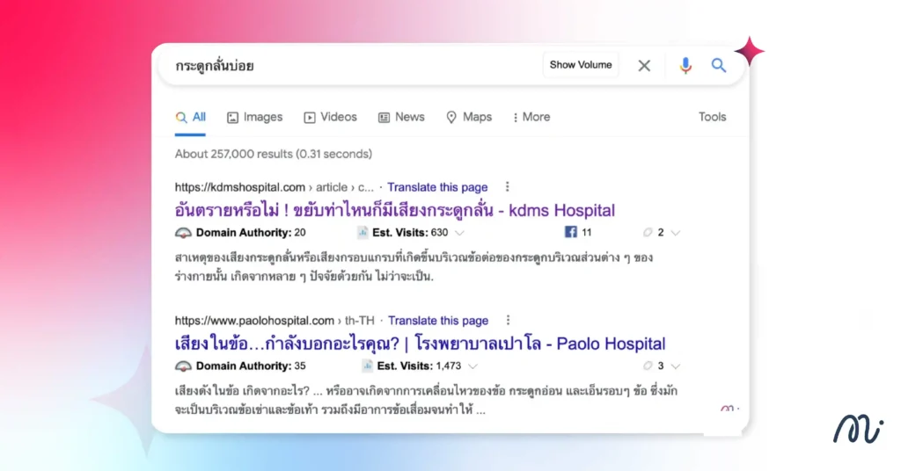
Task: Click Domain Authority gauge icon for Paolo result
Action: pyautogui.click(x=183, y=366)
